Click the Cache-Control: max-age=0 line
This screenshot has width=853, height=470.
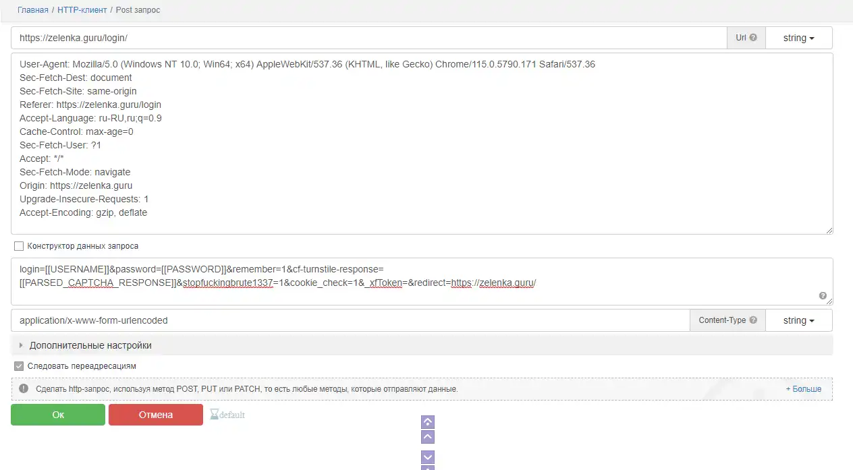(x=76, y=131)
